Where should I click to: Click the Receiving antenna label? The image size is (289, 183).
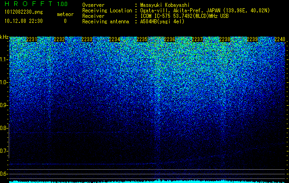[x=106, y=22]
